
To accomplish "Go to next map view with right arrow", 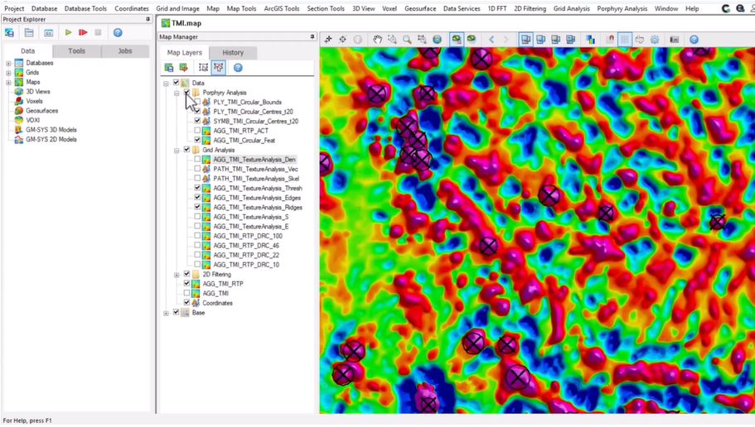I will pyautogui.click(x=506, y=40).
